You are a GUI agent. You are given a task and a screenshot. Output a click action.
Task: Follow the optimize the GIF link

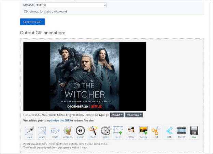(59, 120)
